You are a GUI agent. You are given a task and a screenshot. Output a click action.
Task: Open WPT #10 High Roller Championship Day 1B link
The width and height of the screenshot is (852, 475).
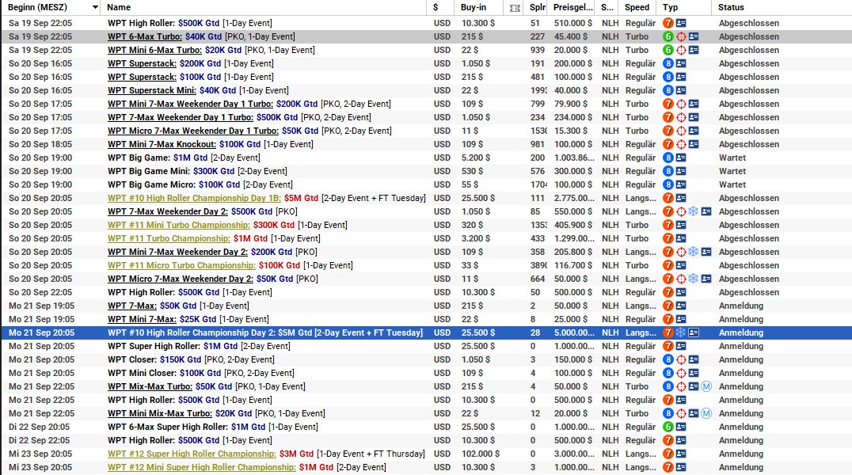tap(194, 198)
